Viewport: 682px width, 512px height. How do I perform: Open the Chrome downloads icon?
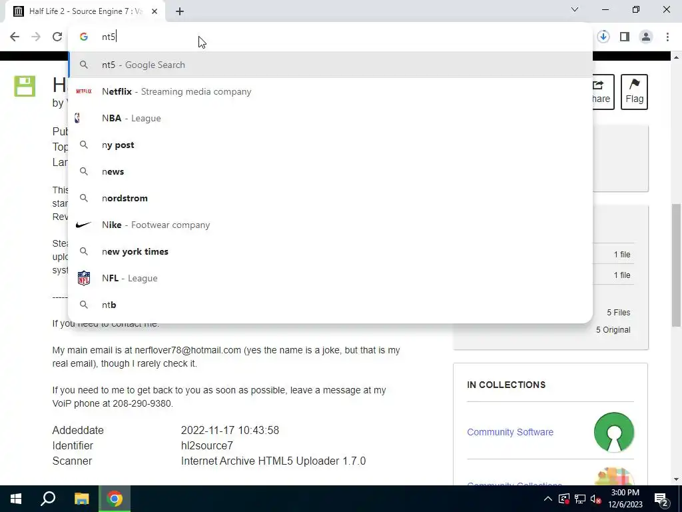603,37
